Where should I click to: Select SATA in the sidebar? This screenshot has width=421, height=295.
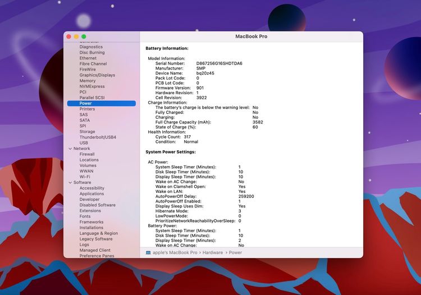point(85,120)
